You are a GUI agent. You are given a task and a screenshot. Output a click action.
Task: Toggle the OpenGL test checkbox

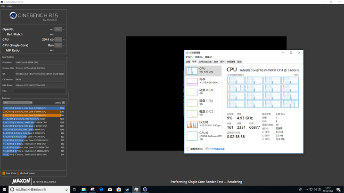tap(64, 29)
